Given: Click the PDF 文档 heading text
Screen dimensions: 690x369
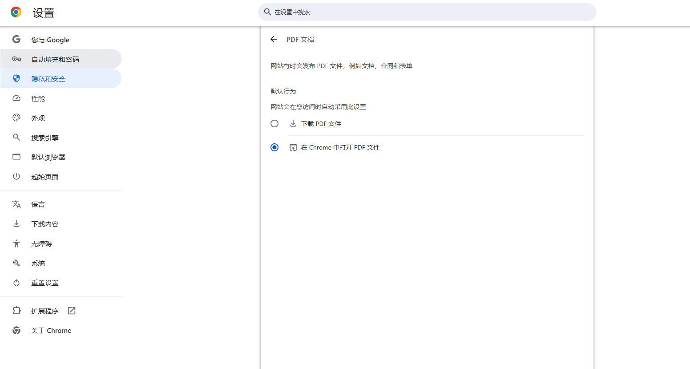Looking at the screenshot, I should click(x=300, y=39).
